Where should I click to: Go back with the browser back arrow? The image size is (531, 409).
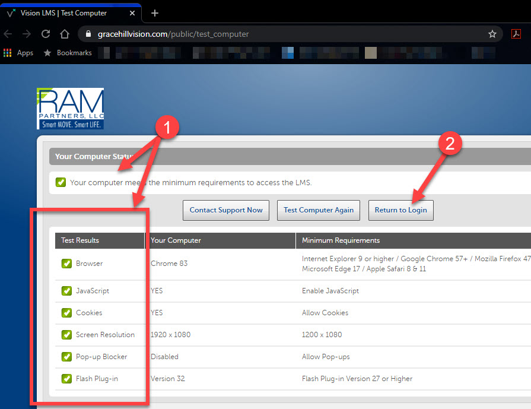click(x=8, y=34)
